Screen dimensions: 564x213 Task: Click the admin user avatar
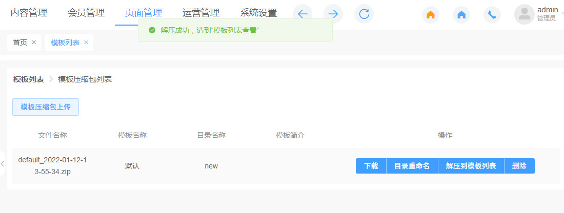coord(524,14)
